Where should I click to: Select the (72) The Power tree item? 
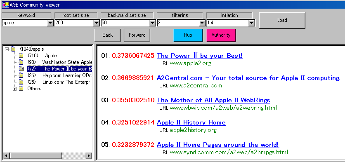[x=59, y=69]
